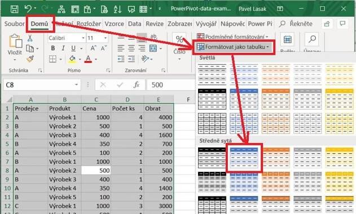Click the increase indent icon
Viewport: 356px width, 214px height.
(x=131, y=59)
